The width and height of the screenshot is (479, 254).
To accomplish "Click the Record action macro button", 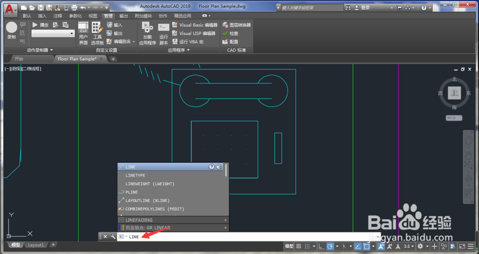I will pos(11,31).
